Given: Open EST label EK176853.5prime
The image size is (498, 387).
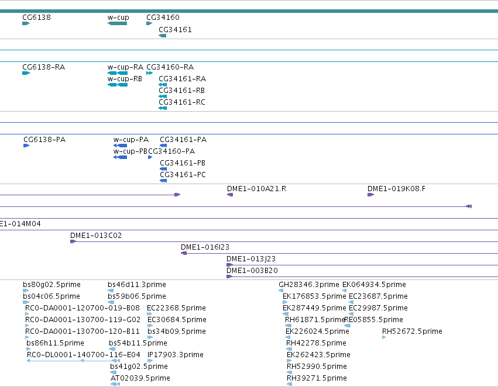Looking at the screenshot, I should click(314, 296).
